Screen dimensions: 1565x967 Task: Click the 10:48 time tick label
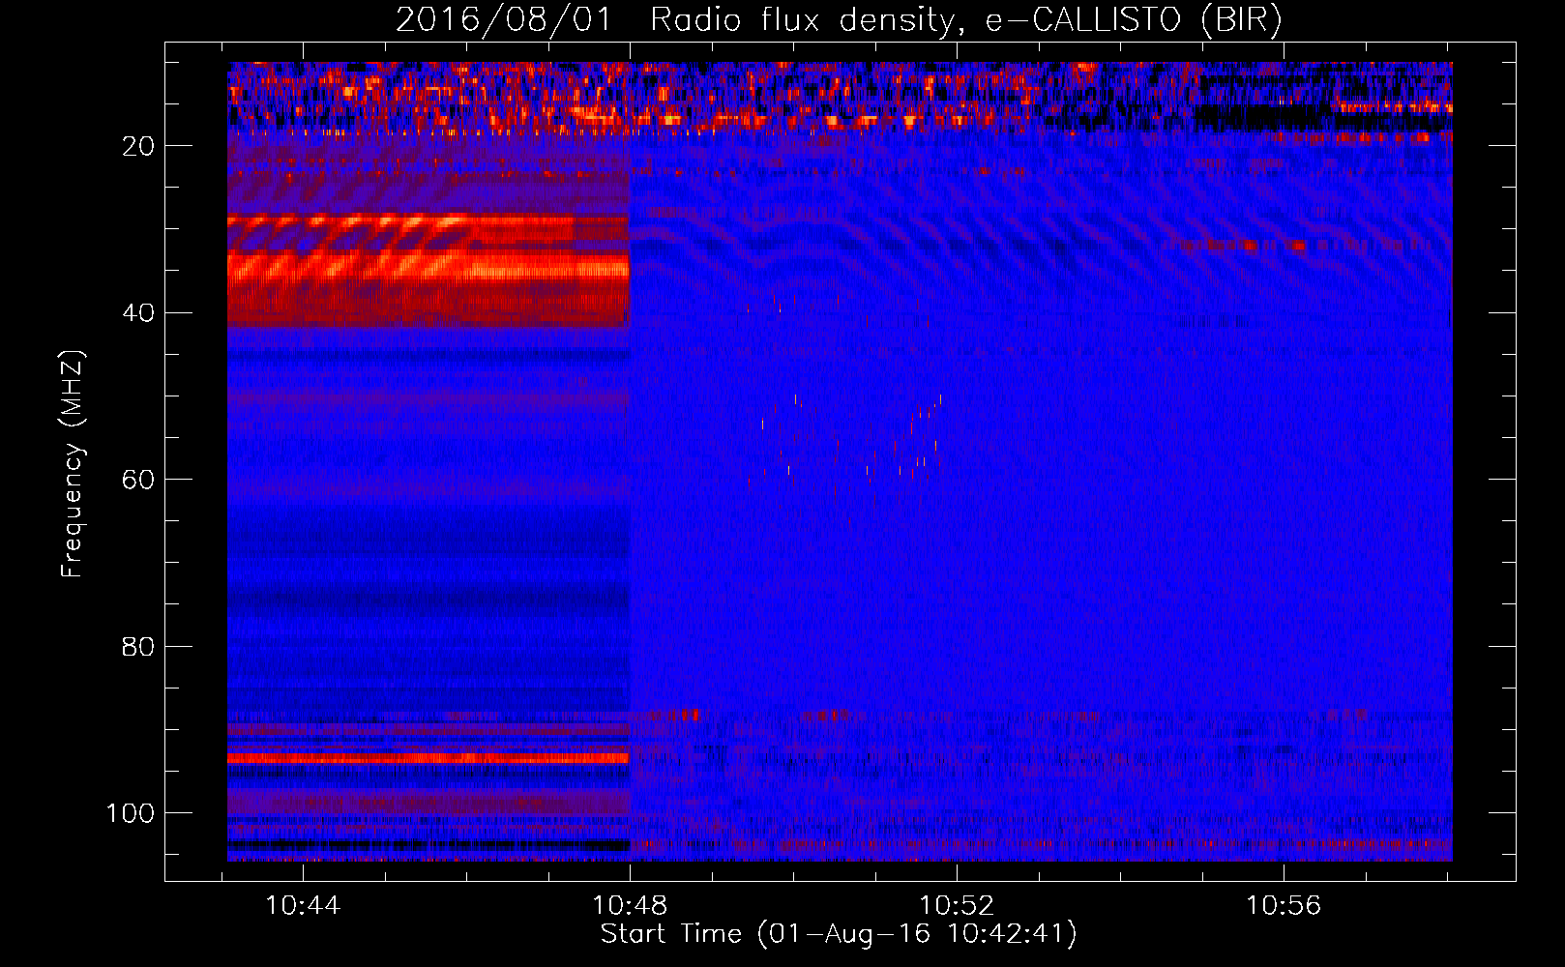[630, 906]
